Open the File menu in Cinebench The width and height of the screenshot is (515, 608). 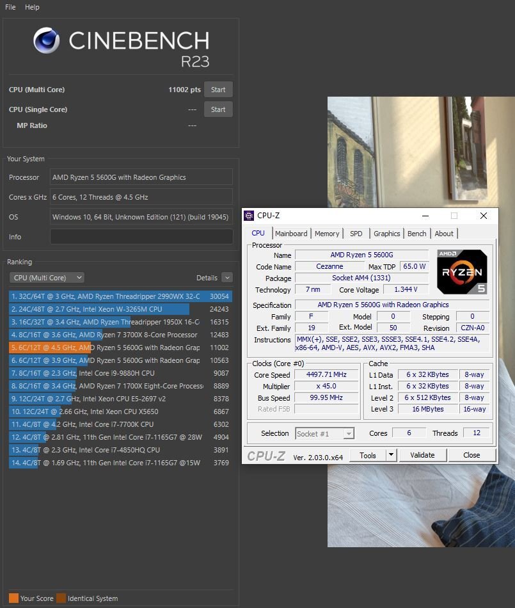point(10,7)
